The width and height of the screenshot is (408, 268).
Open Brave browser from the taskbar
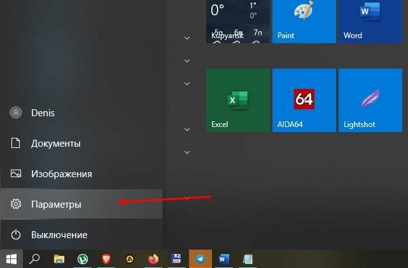[106, 259]
